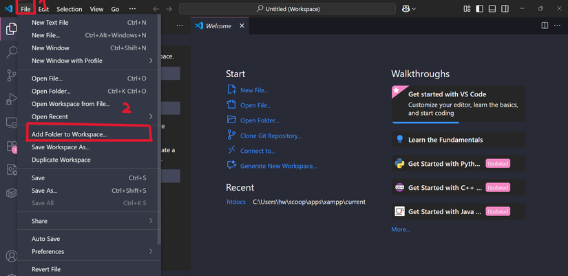Click the VS Code logo in title bar
This screenshot has width=568, height=276.
pos(8,9)
